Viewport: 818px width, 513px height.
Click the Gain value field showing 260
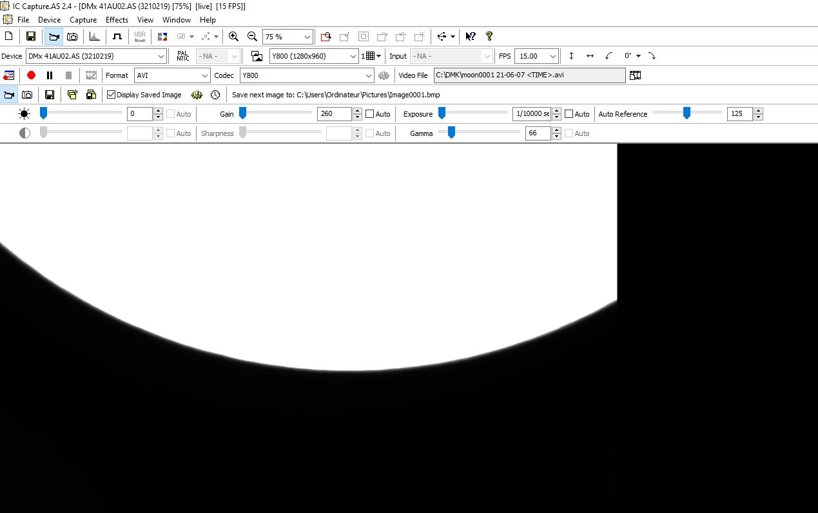coord(334,114)
